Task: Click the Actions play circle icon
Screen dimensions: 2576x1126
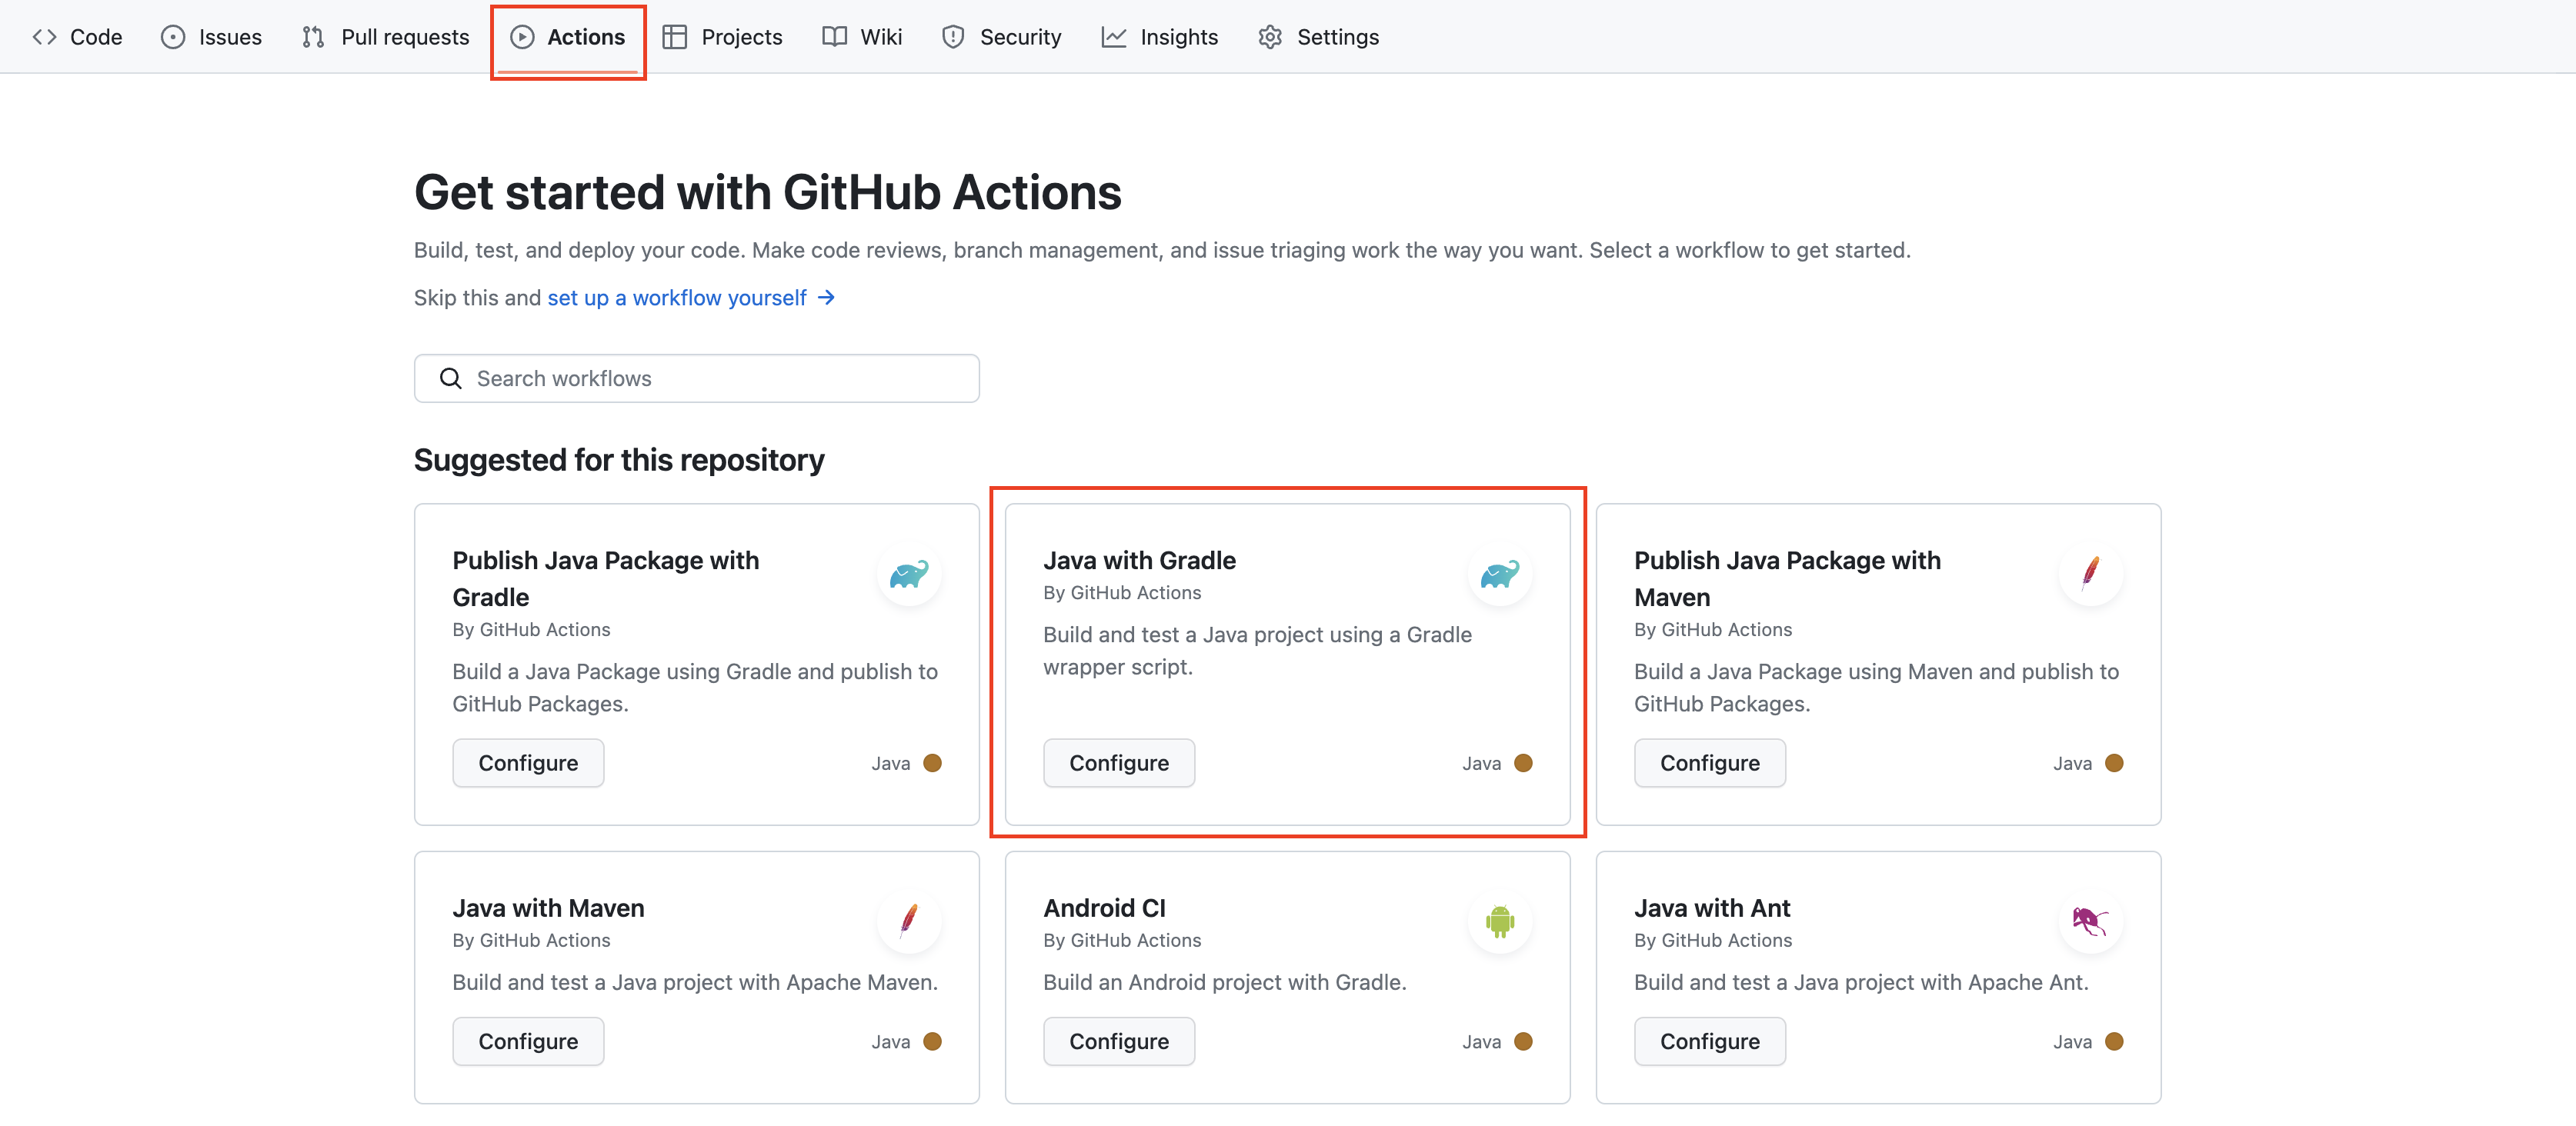Action: point(522,37)
